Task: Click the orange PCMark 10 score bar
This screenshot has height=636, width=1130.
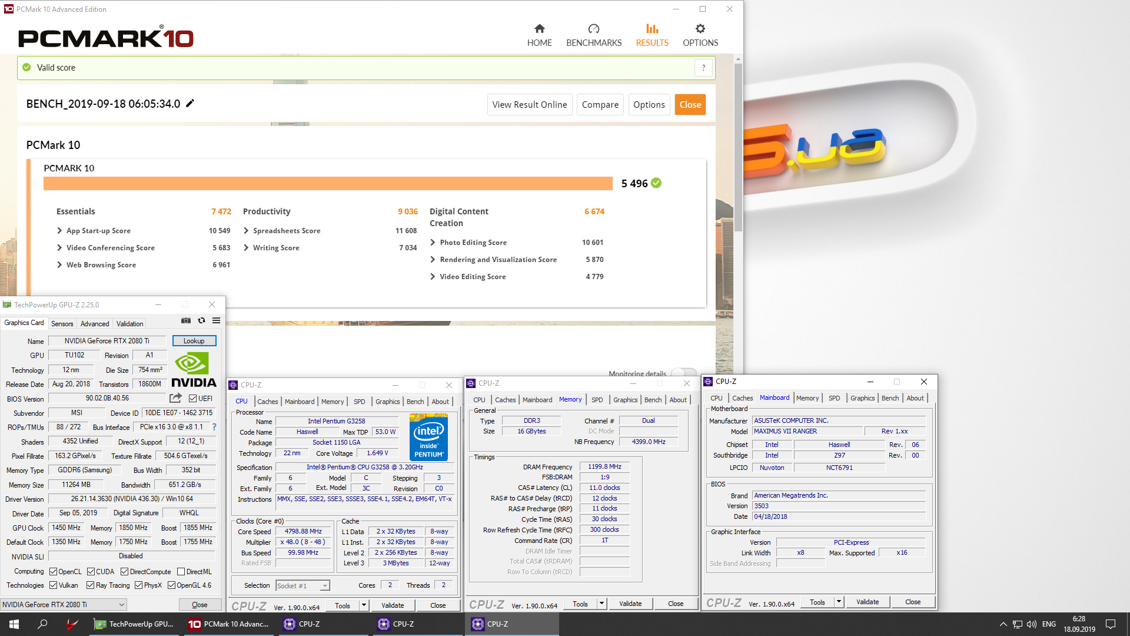Action: (328, 184)
